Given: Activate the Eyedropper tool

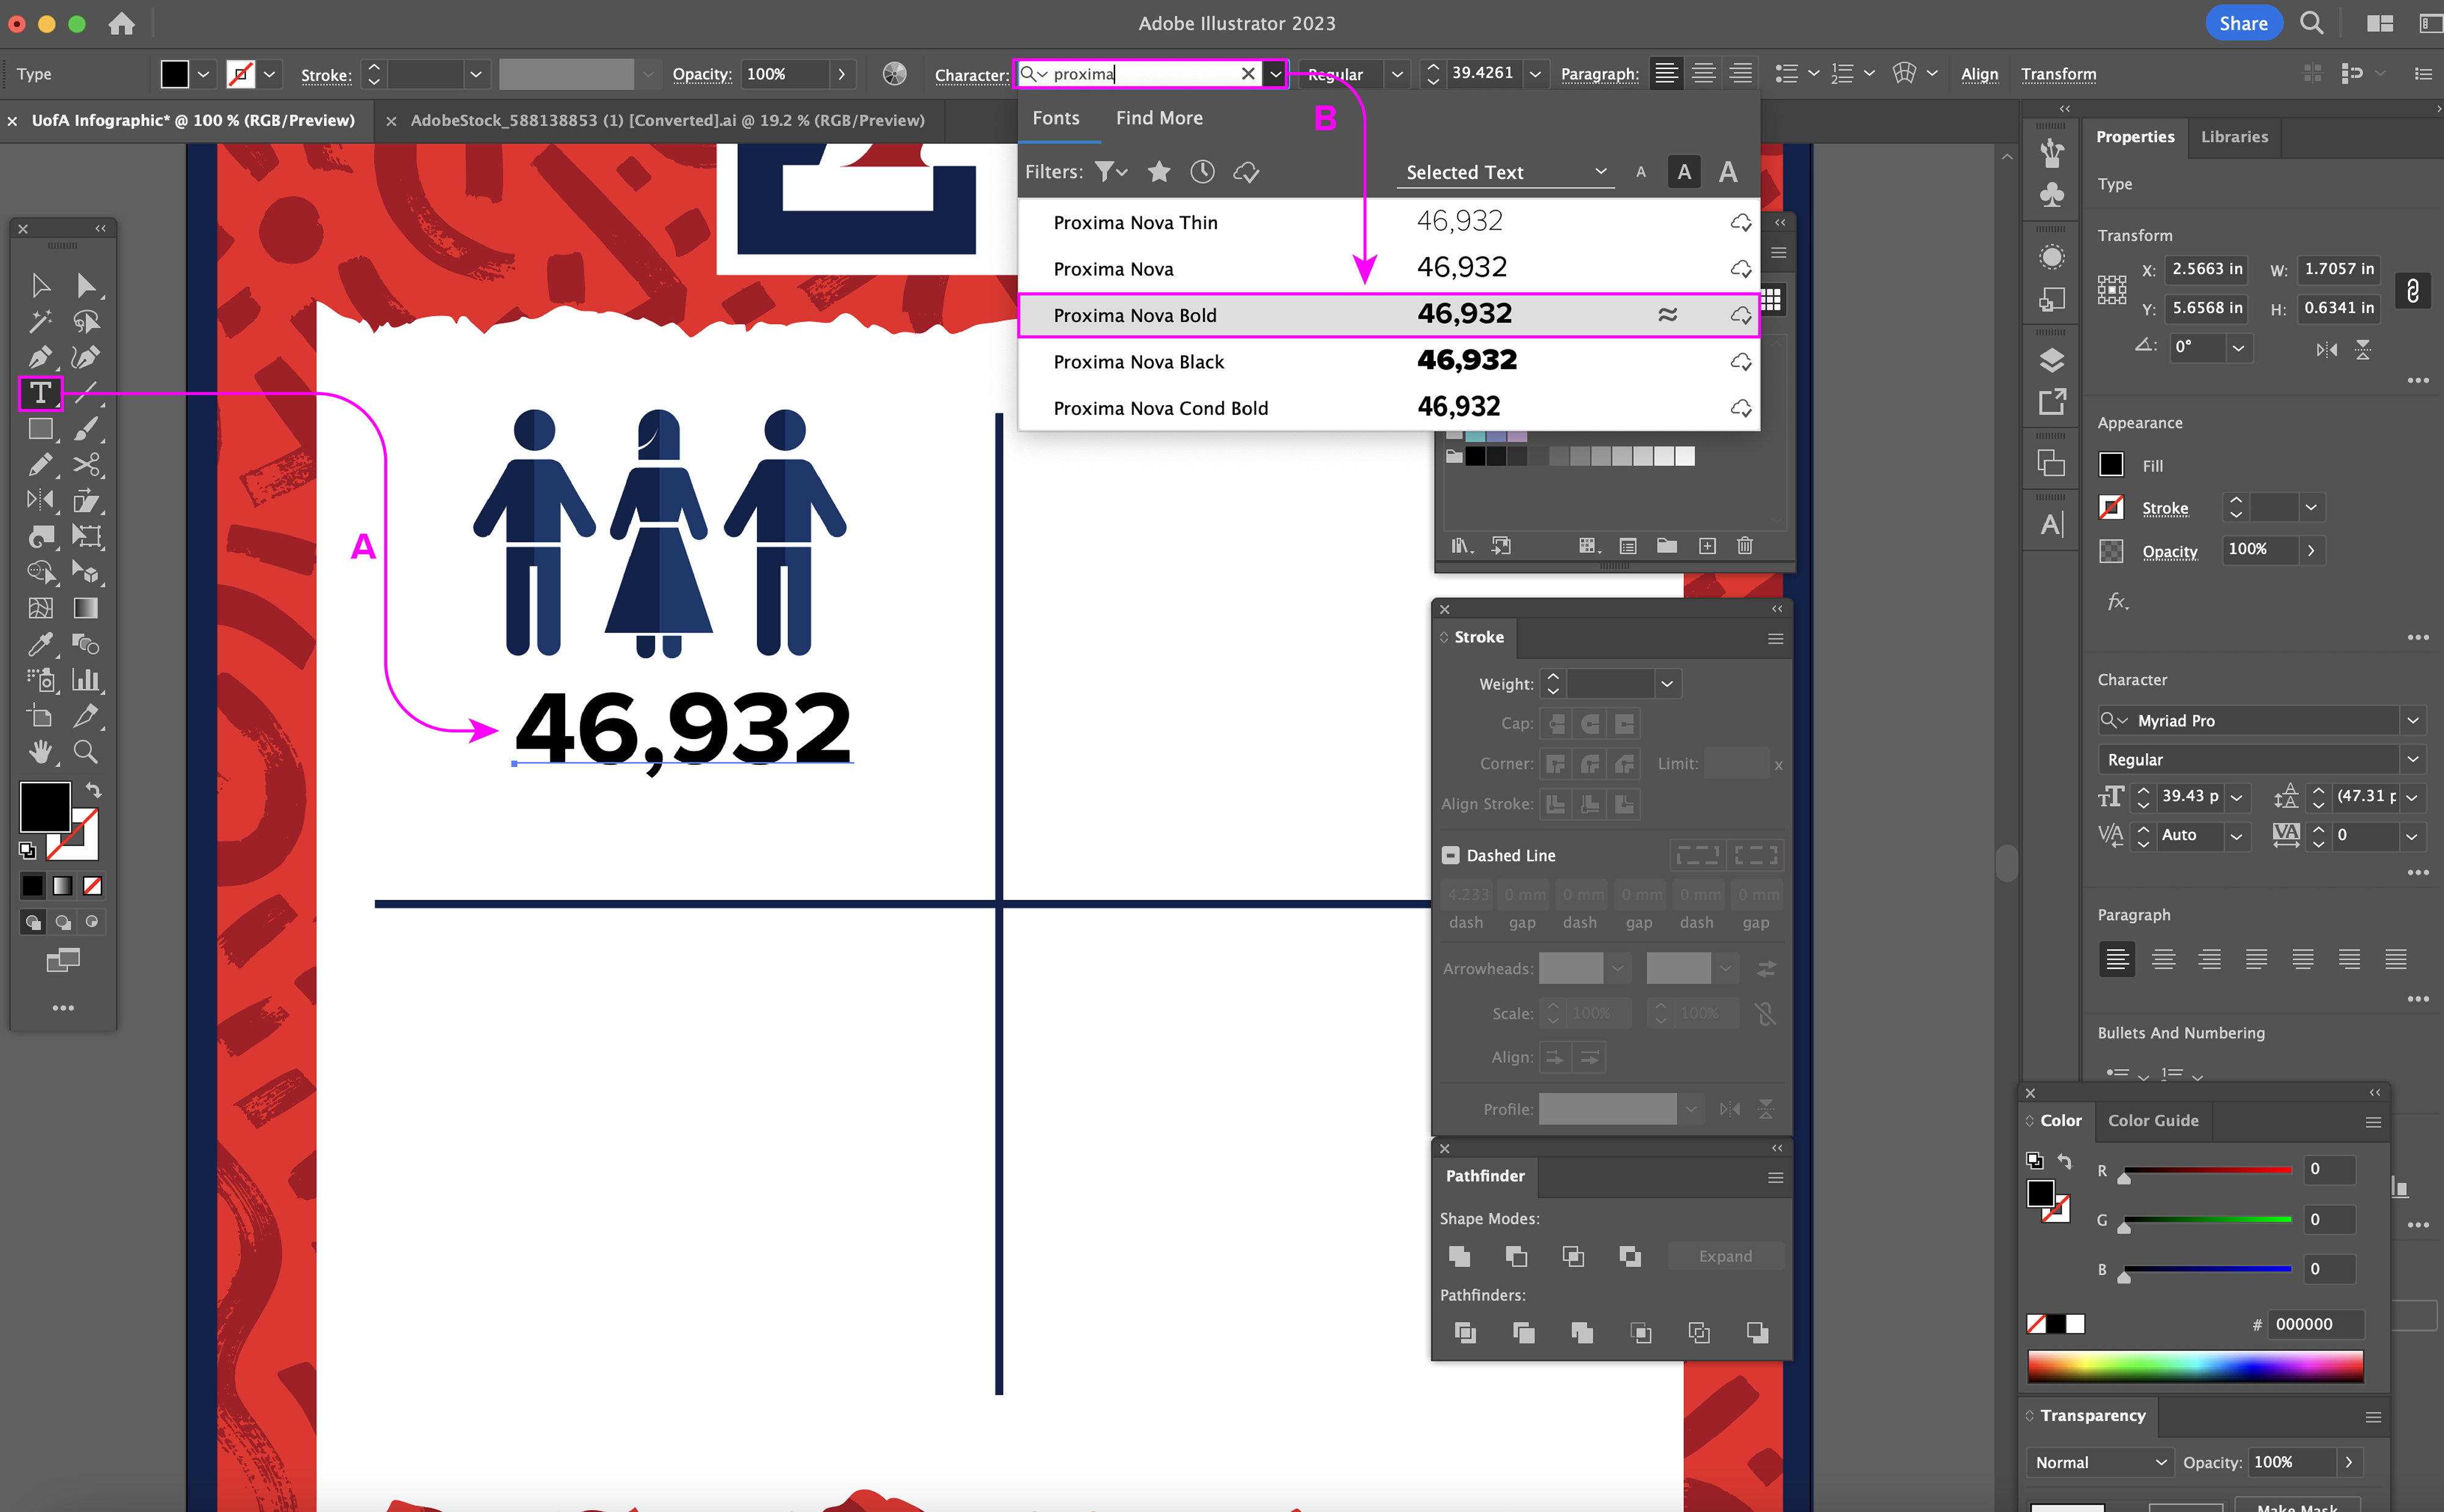Looking at the screenshot, I should (x=40, y=644).
